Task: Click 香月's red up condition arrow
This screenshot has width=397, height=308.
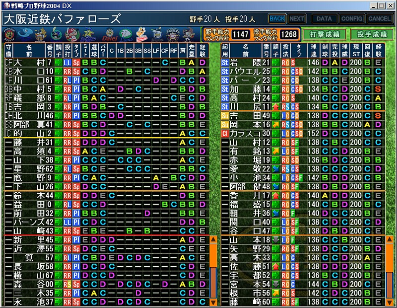Action: [x=276, y=195]
